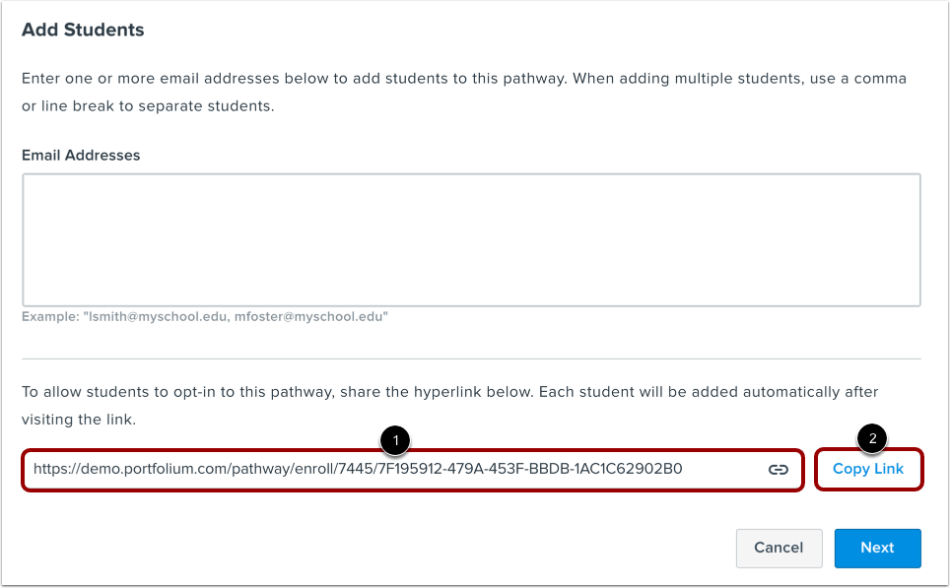Click the numbered callout badge 2
950x588 pixels.
click(870, 439)
